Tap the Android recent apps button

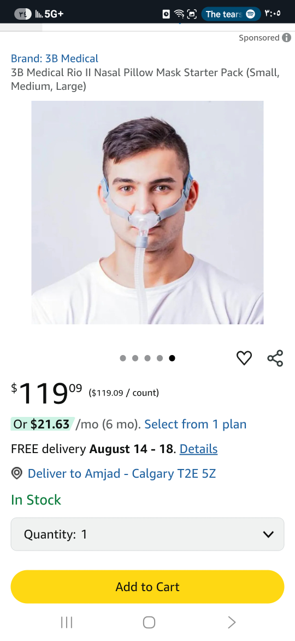pos(67,622)
